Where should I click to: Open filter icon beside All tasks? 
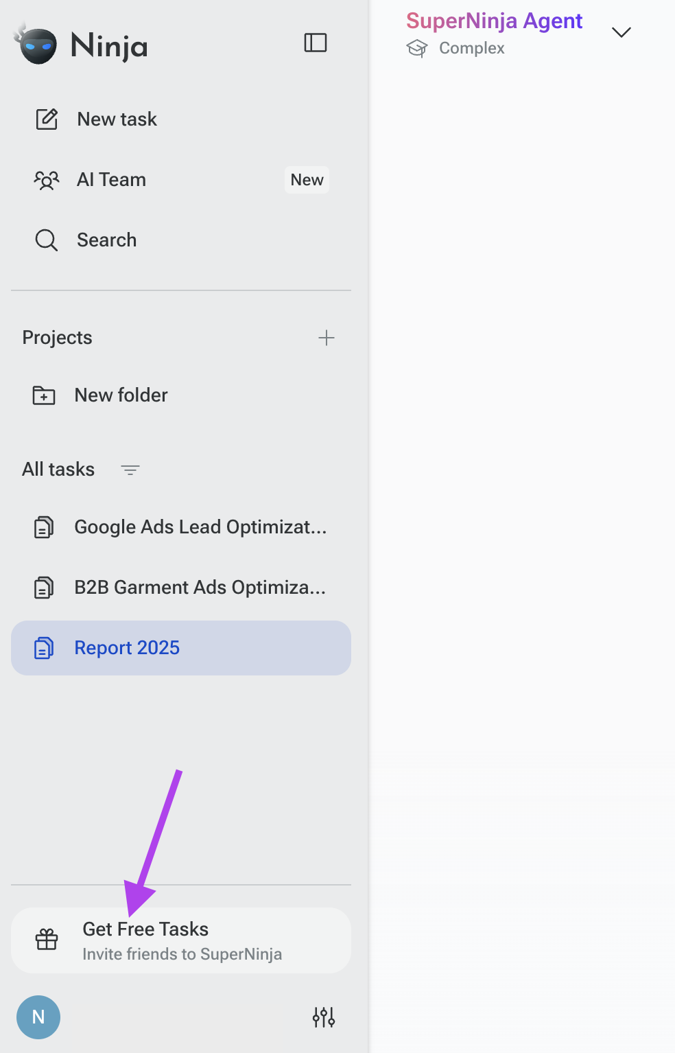[130, 470]
